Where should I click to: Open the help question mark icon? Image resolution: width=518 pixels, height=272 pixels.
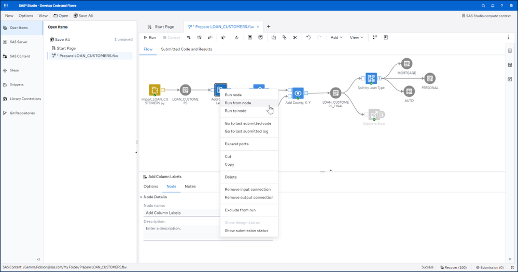click(502, 6)
